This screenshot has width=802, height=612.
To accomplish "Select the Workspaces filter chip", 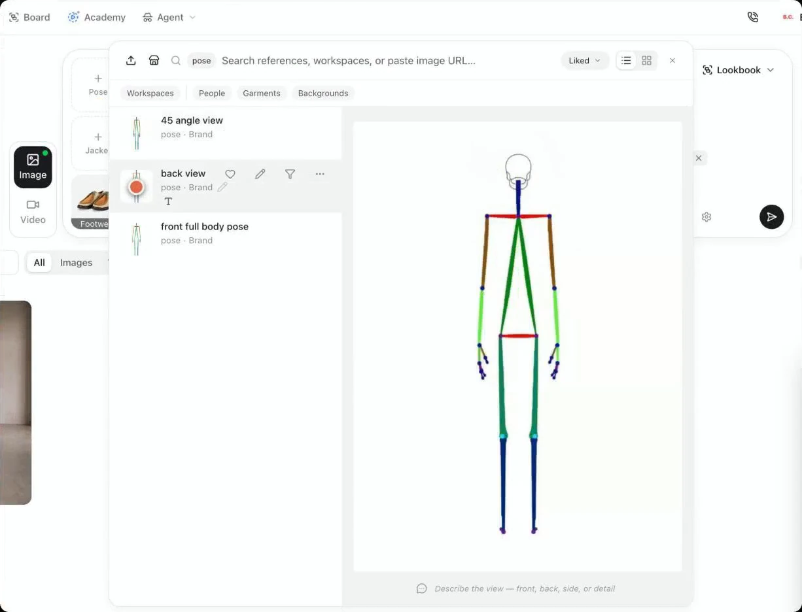I will 150,93.
